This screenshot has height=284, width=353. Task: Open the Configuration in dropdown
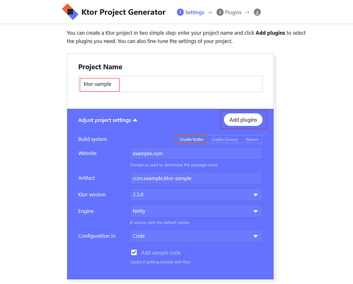pos(196,236)
